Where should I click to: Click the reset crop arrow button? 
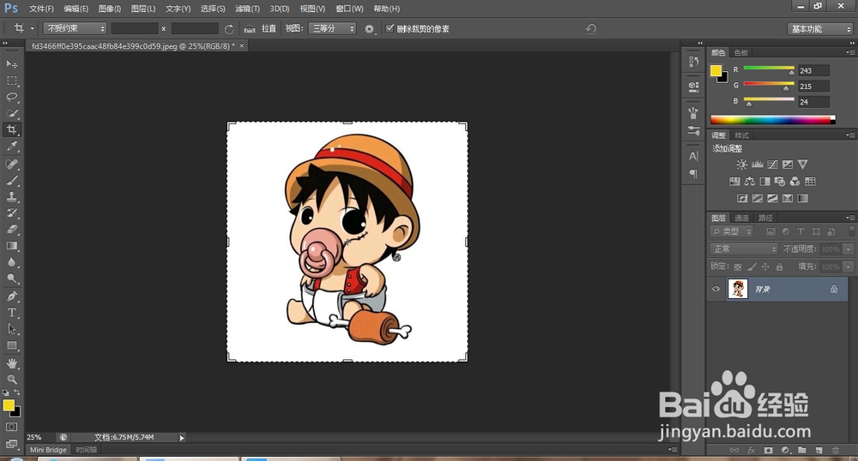[591, 29]
